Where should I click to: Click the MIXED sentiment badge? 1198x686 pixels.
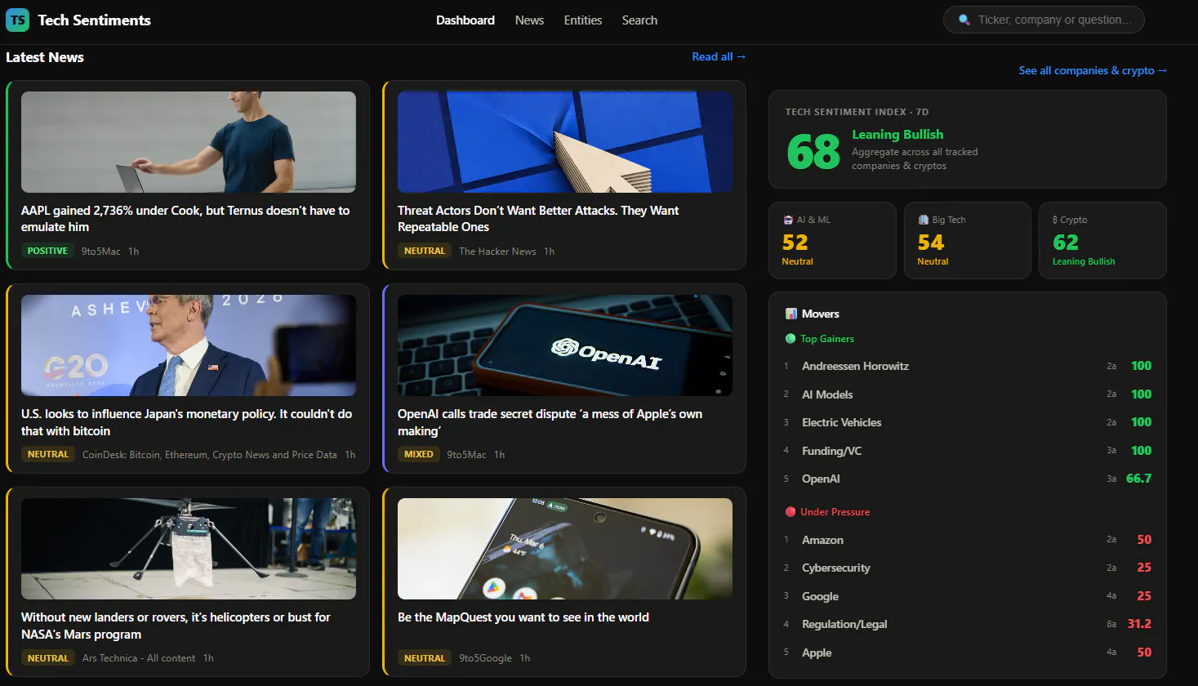click(419, 454)
